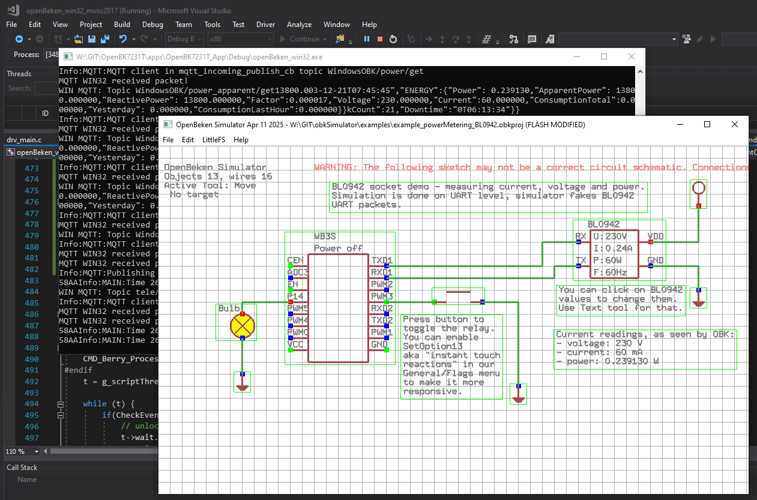This screenshot has width=757, height=500.
Task: Click the Find in Files icon
Action: 340,39
